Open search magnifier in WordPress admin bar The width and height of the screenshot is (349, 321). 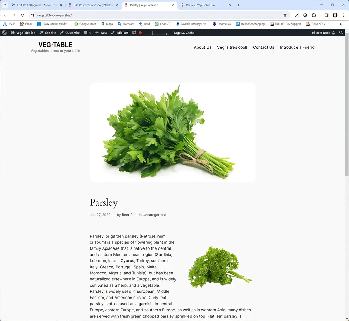coord(341,33)
